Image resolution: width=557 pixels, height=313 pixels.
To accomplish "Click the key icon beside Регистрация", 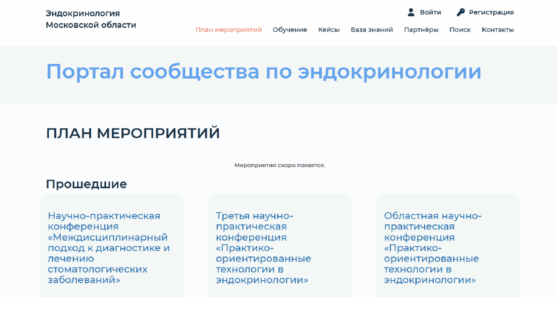I will click(x=460, y=12).
